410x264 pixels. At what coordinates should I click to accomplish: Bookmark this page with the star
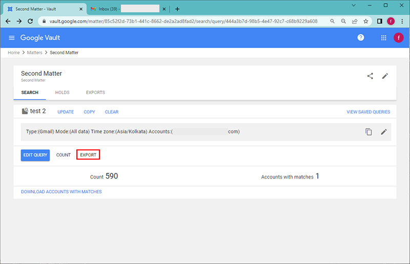pyautogui.click(x=366, y=21)
